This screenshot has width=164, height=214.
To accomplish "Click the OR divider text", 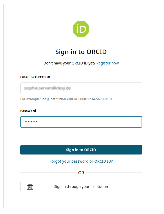I will 81,173.
